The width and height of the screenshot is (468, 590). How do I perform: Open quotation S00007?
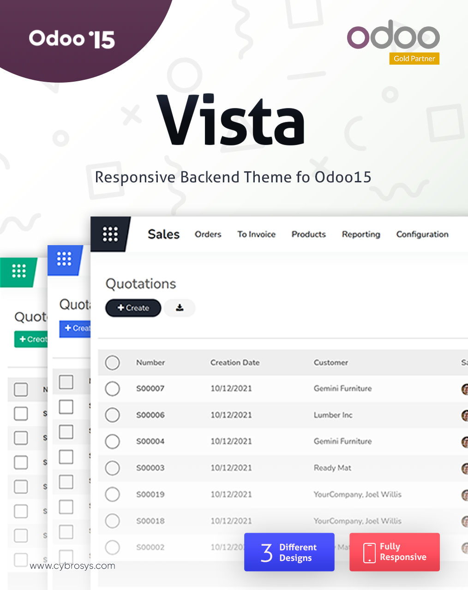[x=150, y=389]
